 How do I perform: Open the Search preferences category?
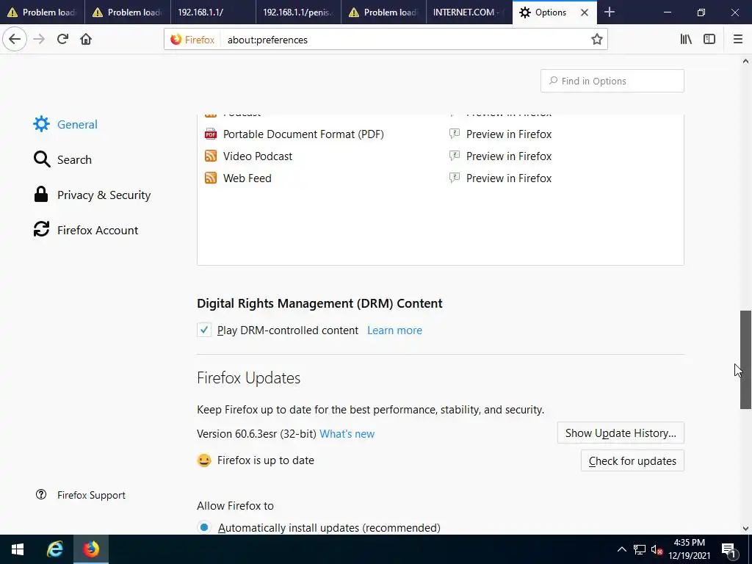(62, 159)
